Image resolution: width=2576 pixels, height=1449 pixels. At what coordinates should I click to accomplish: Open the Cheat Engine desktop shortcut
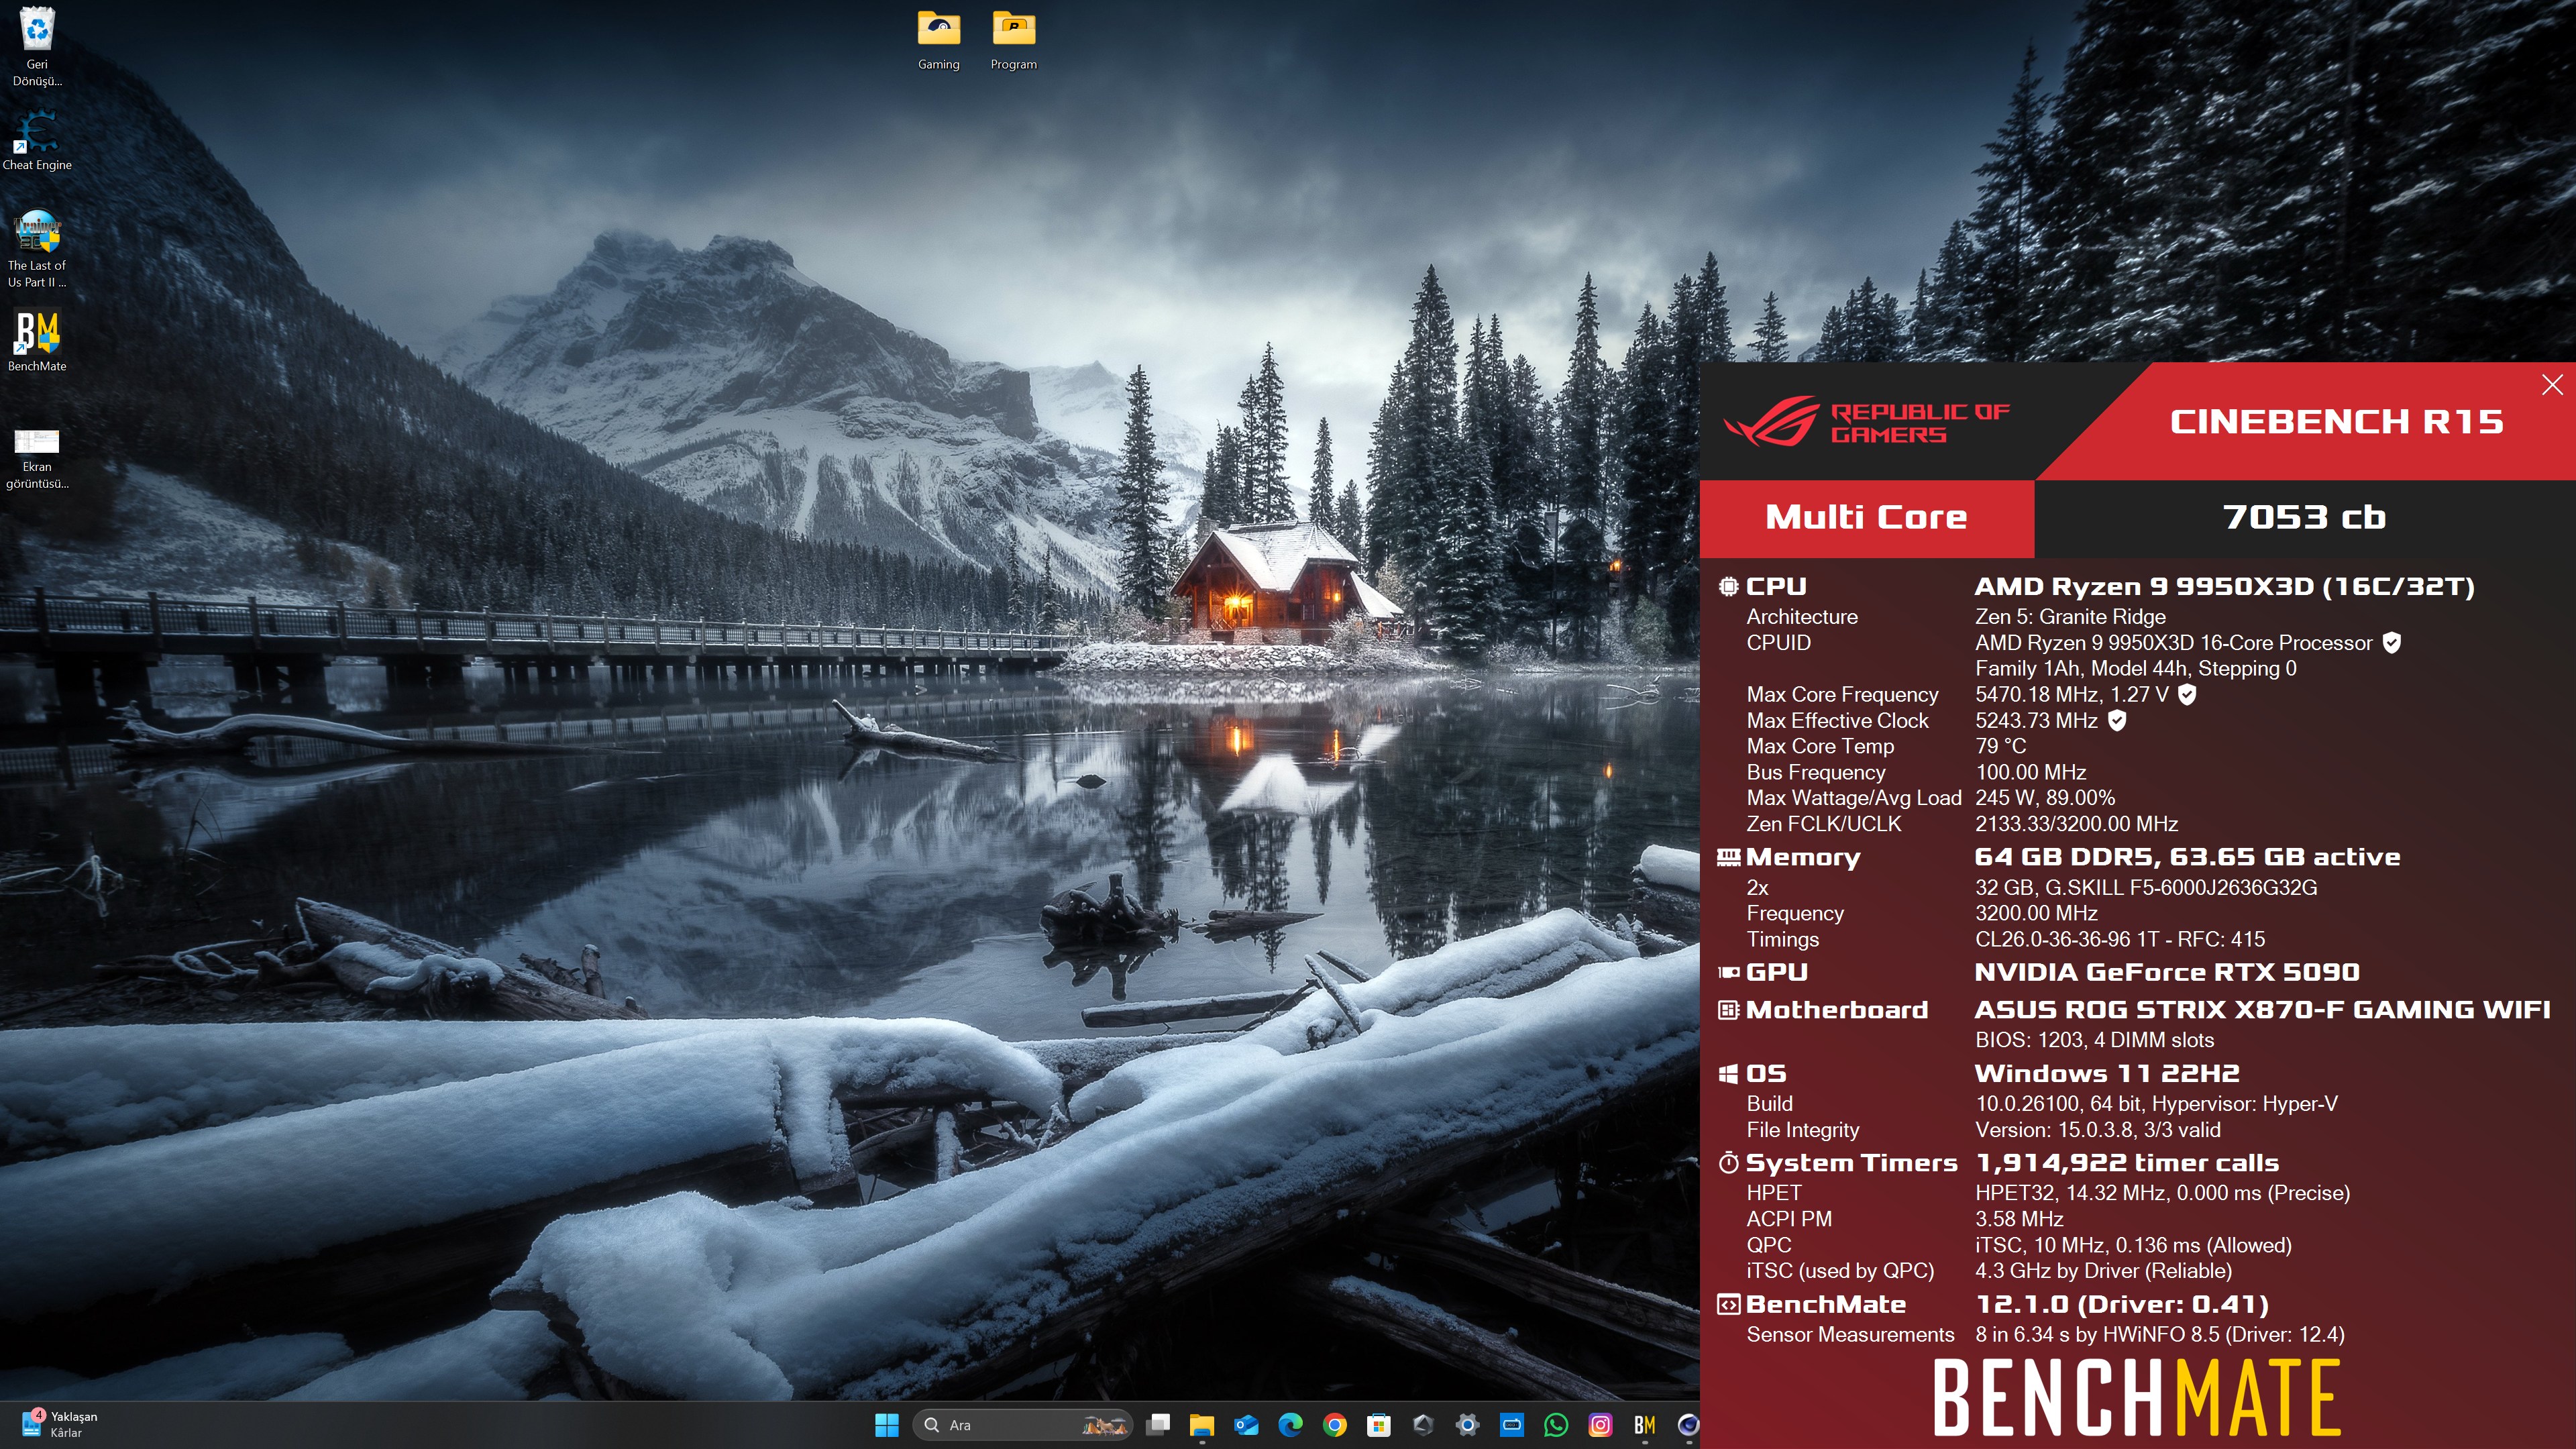click(37, 140)
